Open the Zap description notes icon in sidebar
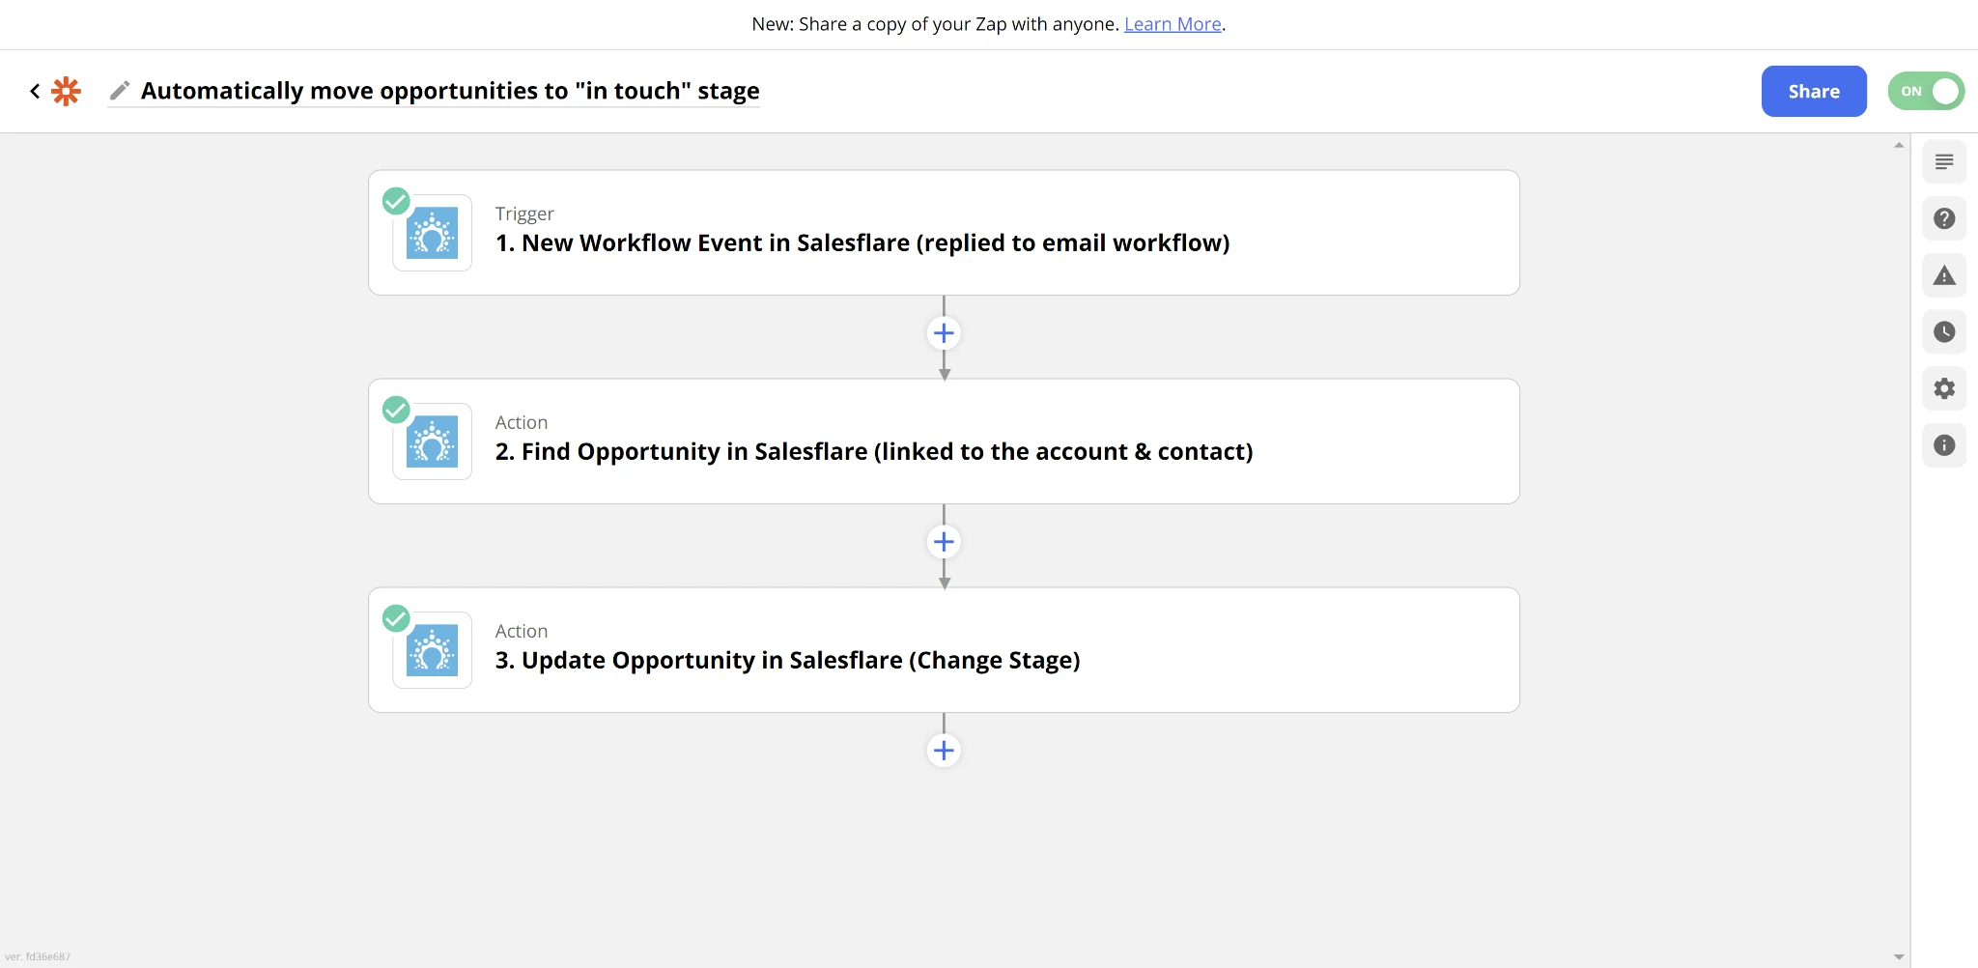Viewport: 1978px width, 968px height. [x=1944, y=162]
